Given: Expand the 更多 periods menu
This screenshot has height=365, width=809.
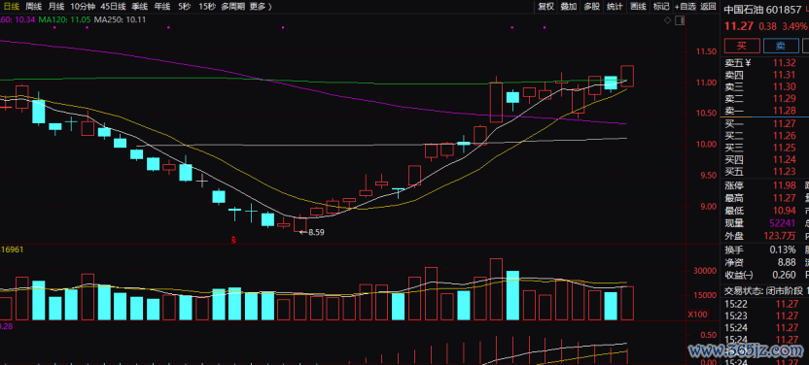Looking at the screenshot, I should coord(260,7).
